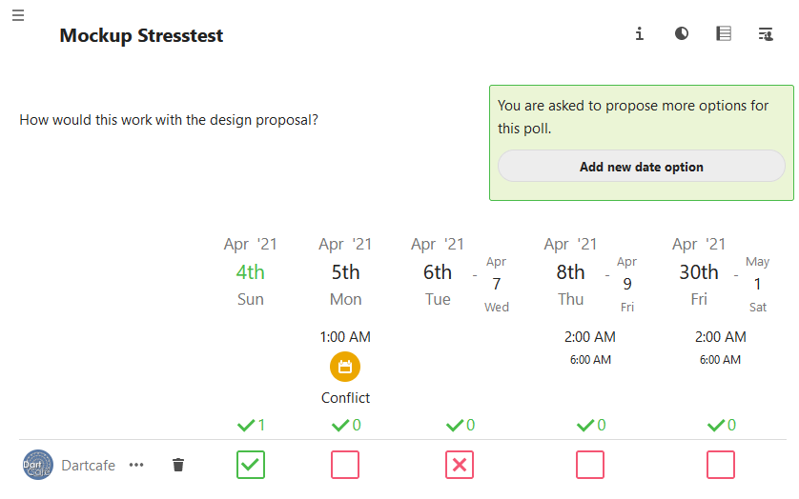Screen dimensions: 799x499
Task: Show poll information via the i icon
Action: click(639, 33)
